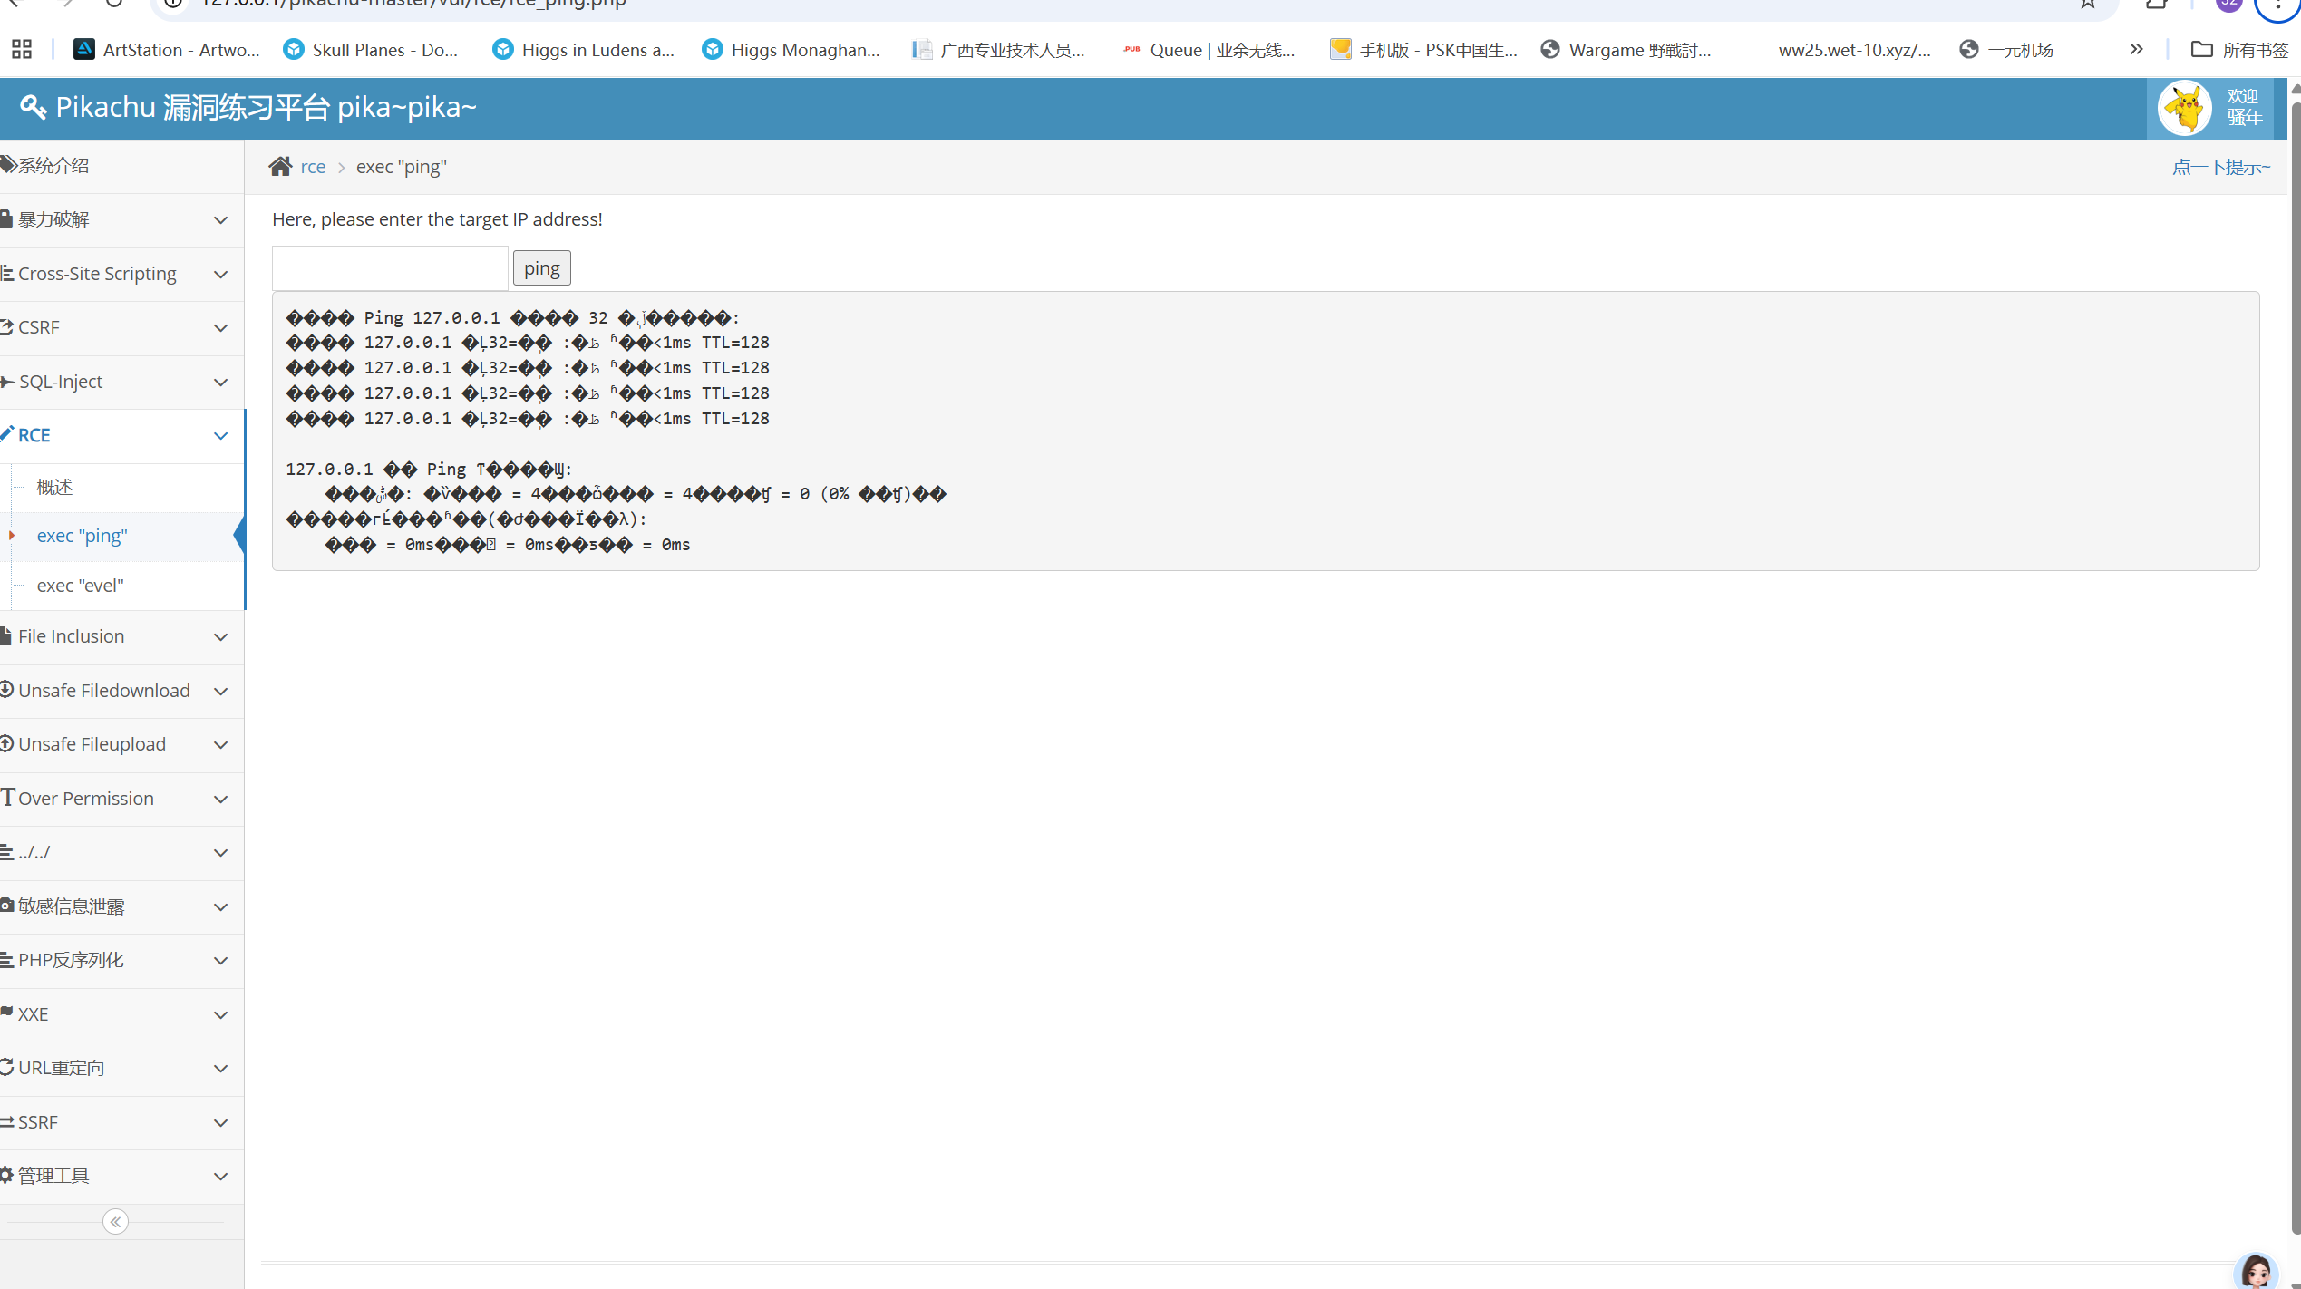
Task: Open ArtStation bookmark
Action: [167, 50]
